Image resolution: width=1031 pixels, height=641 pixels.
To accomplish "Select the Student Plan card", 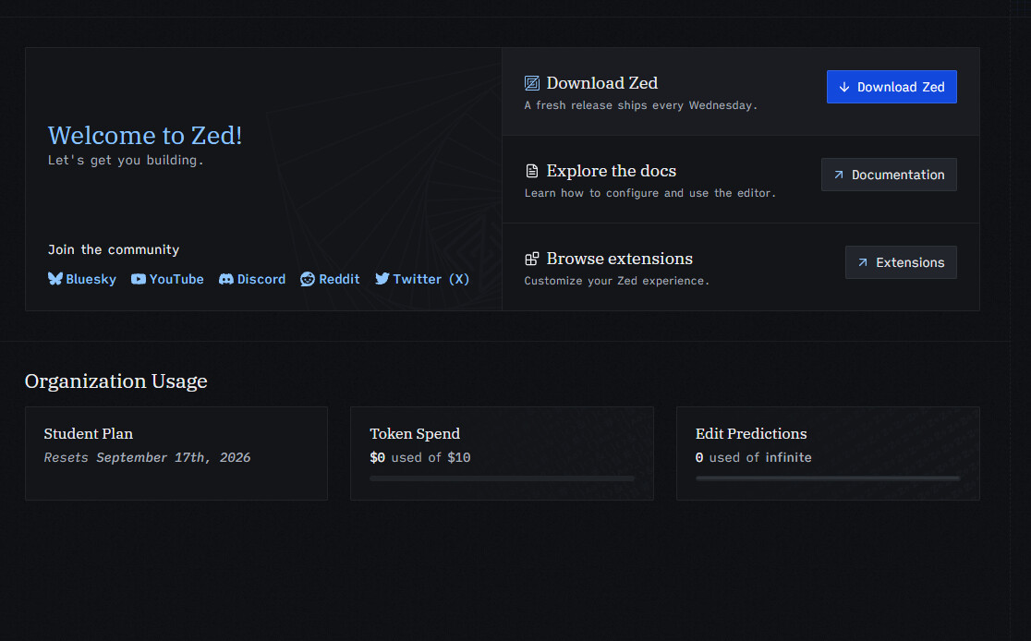I will click(176, 454).
